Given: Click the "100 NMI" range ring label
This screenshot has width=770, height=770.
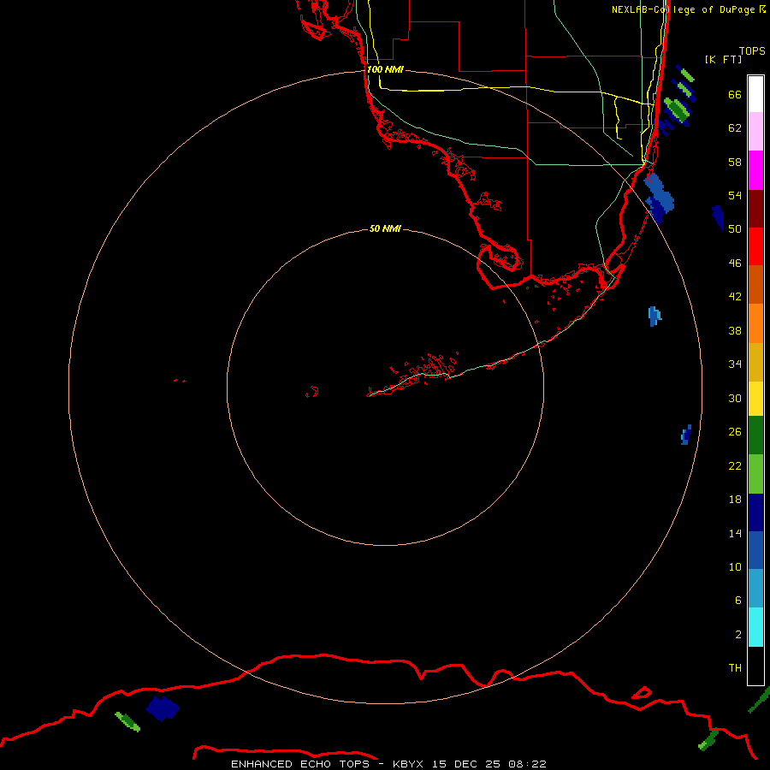Looking at the screenshot, I should [x=385, y=70].
